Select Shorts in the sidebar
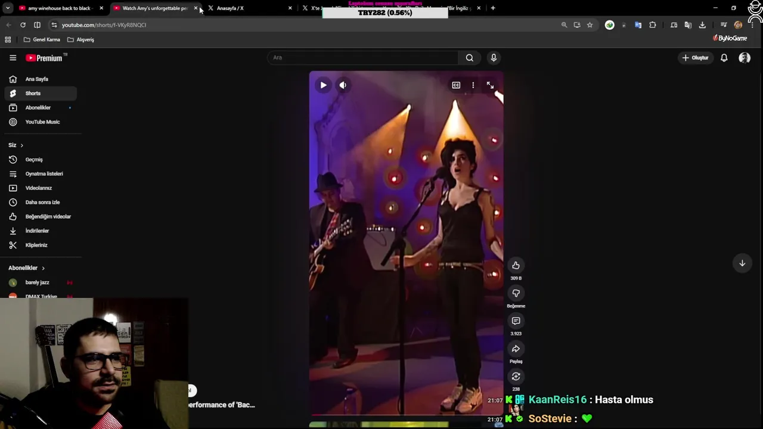 click(40, 93)
